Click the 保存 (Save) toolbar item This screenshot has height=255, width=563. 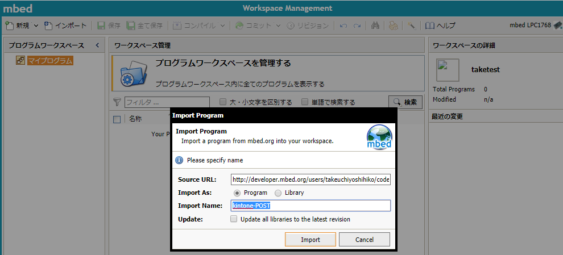[x=109, y=26]
